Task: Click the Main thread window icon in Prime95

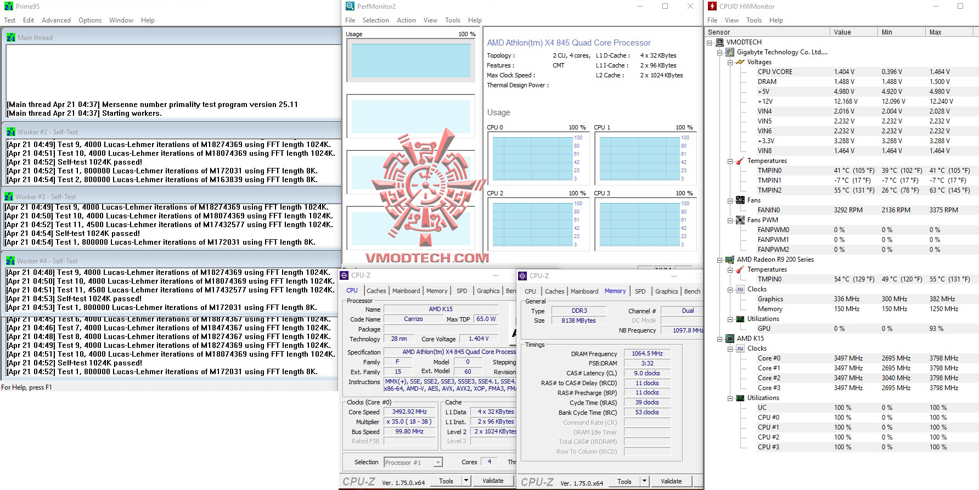Action: pyautogui.click(x=11, y=38)
